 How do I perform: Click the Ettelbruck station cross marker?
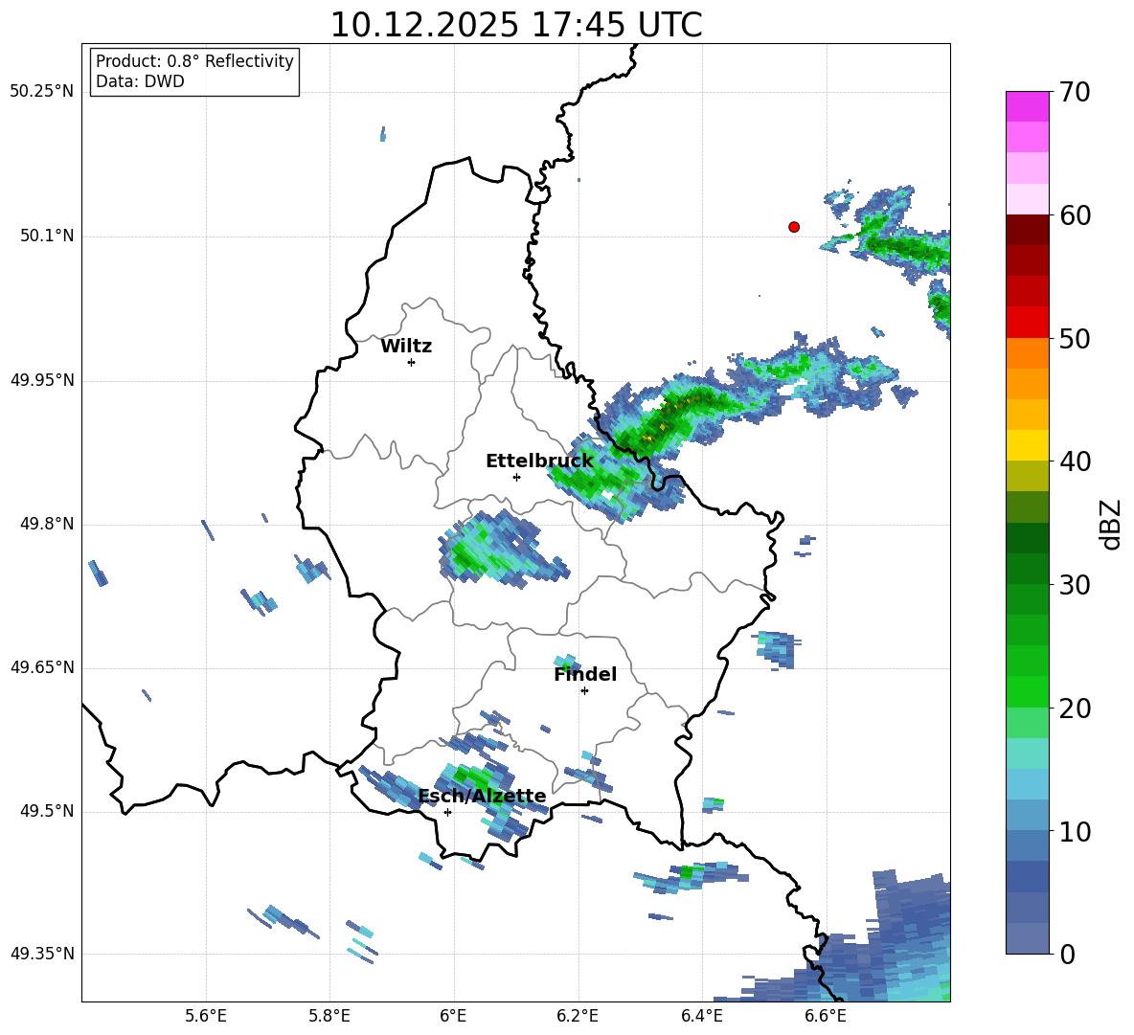click(516, 477)
